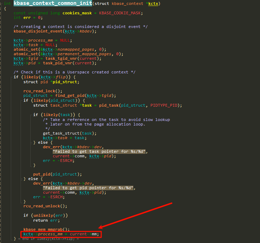Click the red-boxed process_mm = current->mm line
The image size is (260, 243).
(61, 234)
